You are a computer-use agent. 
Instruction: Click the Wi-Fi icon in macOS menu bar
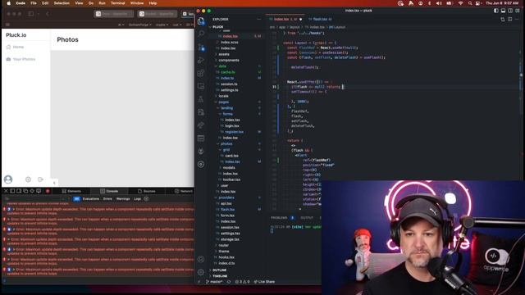click(461, 3)
